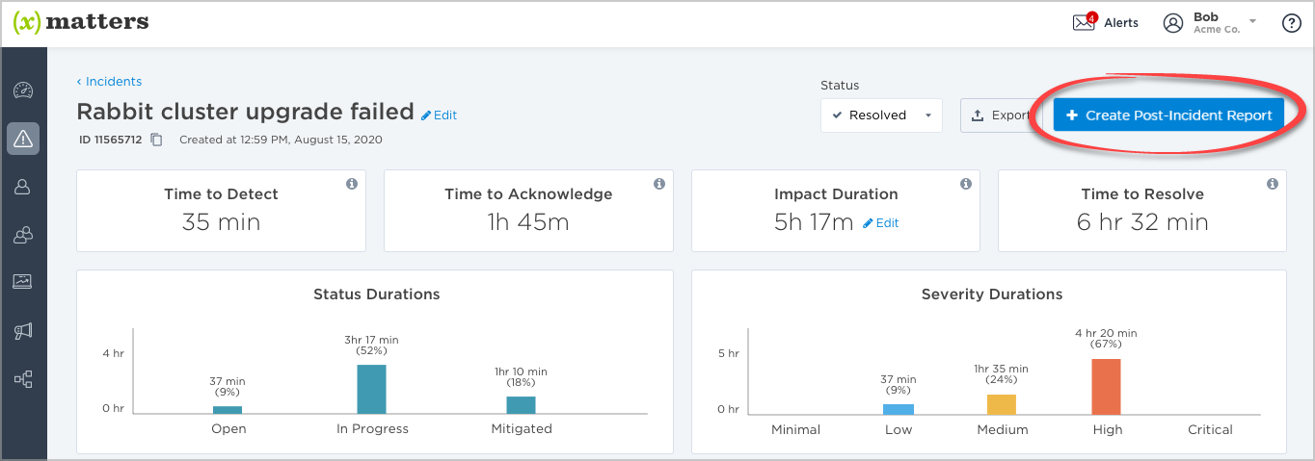
Task: Open the dashboard gauge icon in sidebar
Action: click(x=23, y=90)
